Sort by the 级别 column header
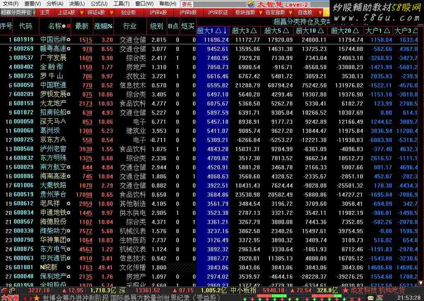 point(157,26)
